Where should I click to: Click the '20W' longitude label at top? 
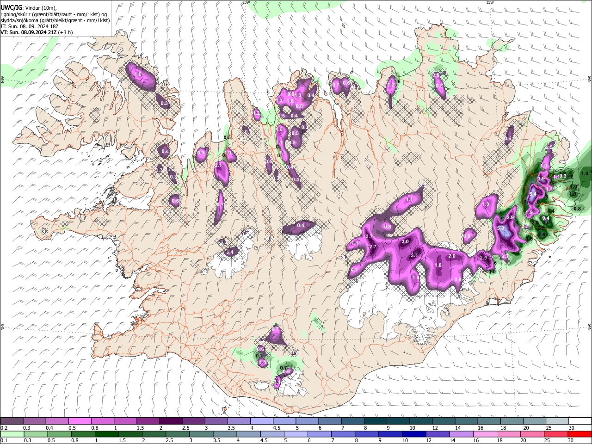point(246,2)
